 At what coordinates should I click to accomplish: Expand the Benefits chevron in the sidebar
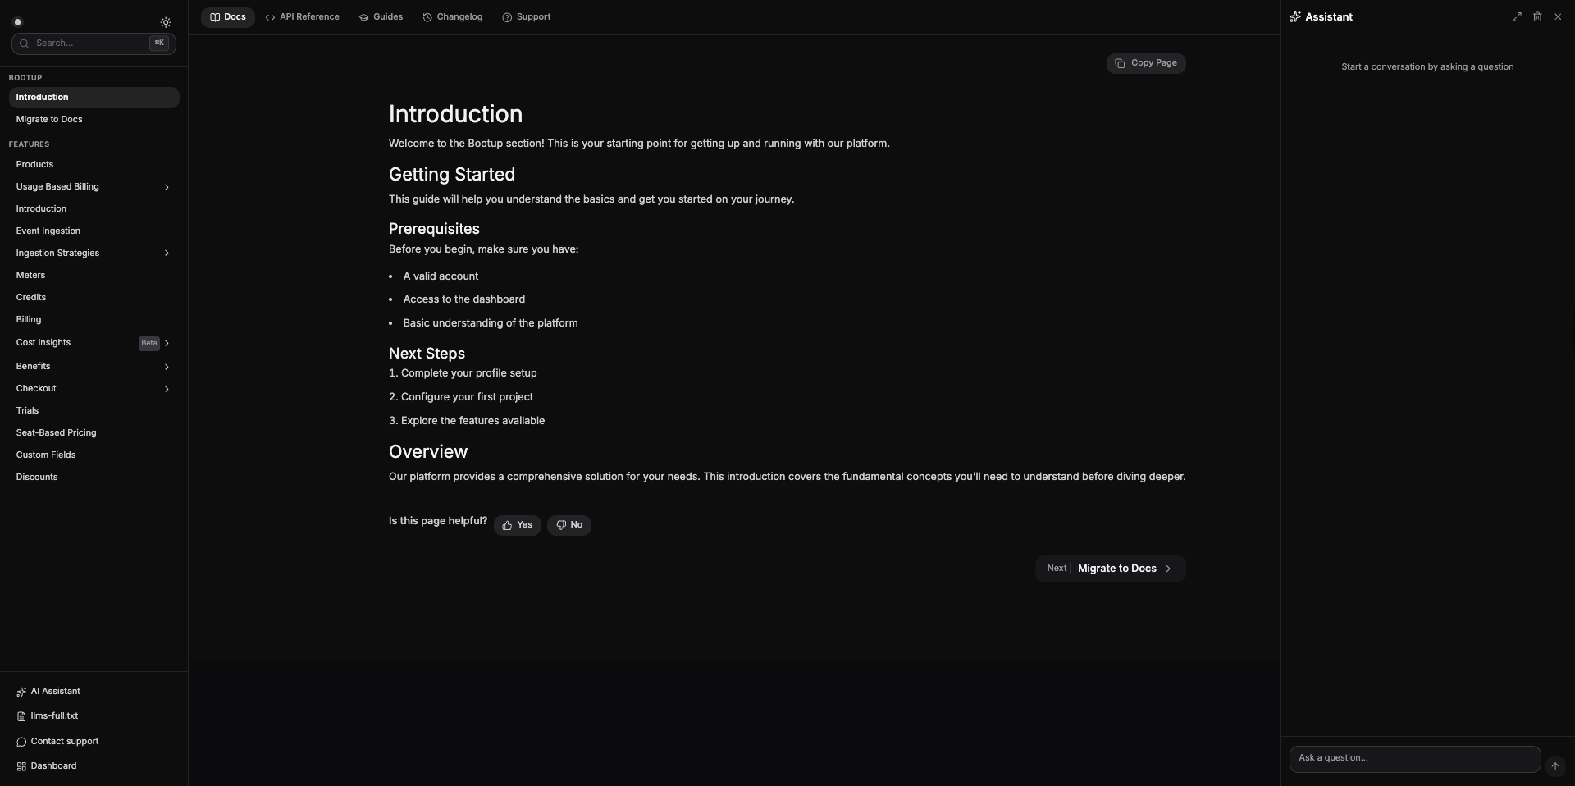click(x=167, y=366)
